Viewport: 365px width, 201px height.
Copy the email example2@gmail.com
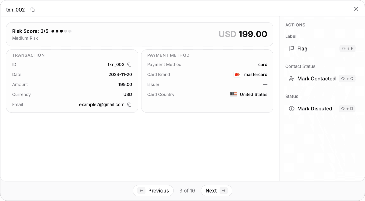[x=129, y=104]
